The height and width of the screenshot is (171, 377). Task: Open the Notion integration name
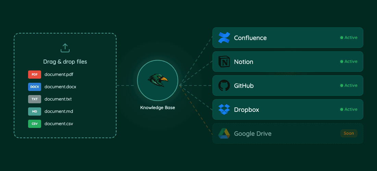244,62
